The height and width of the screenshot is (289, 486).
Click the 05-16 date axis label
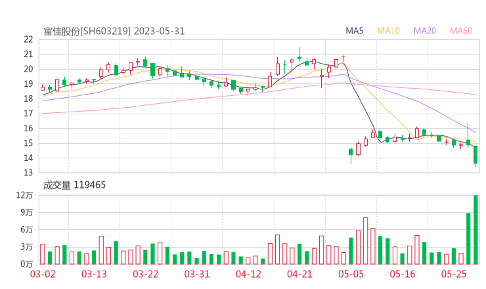[x=403, y=274]
